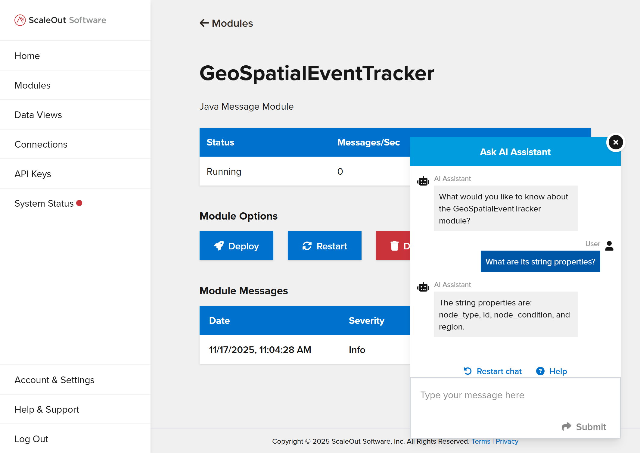Close the Ask AI Assistant panel
Viewport: 640px width, 453px height.
pyautogui.click(x=616, y=142)
